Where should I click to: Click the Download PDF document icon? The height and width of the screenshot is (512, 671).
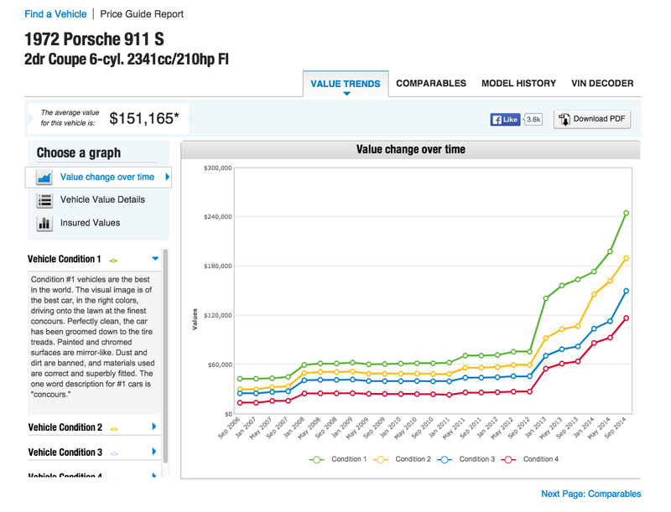click(564, 119)
